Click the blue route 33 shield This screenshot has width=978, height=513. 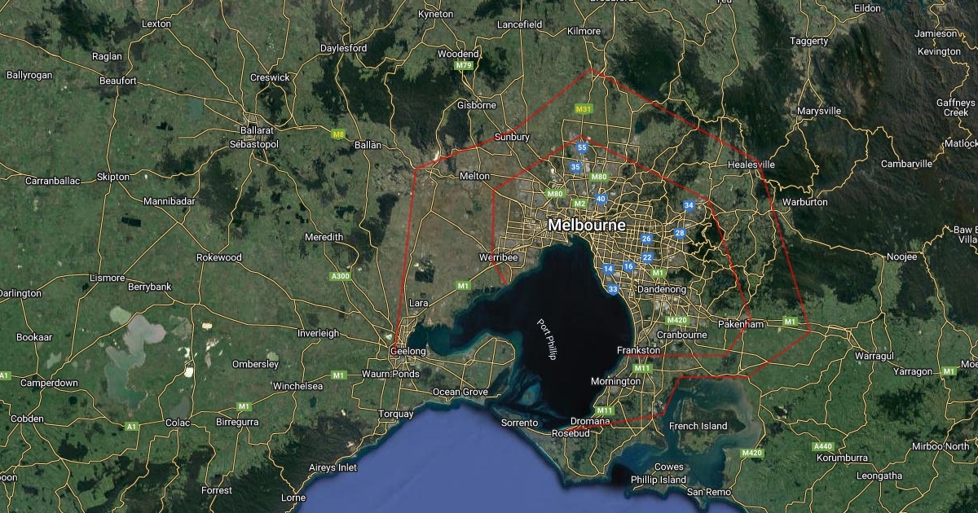click(612, 289)
